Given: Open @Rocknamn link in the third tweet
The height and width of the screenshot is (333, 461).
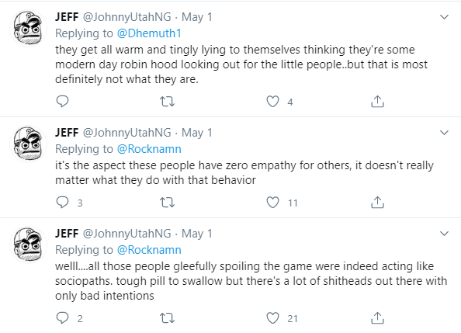Looking at the screenshot, I should click(149, 250).
